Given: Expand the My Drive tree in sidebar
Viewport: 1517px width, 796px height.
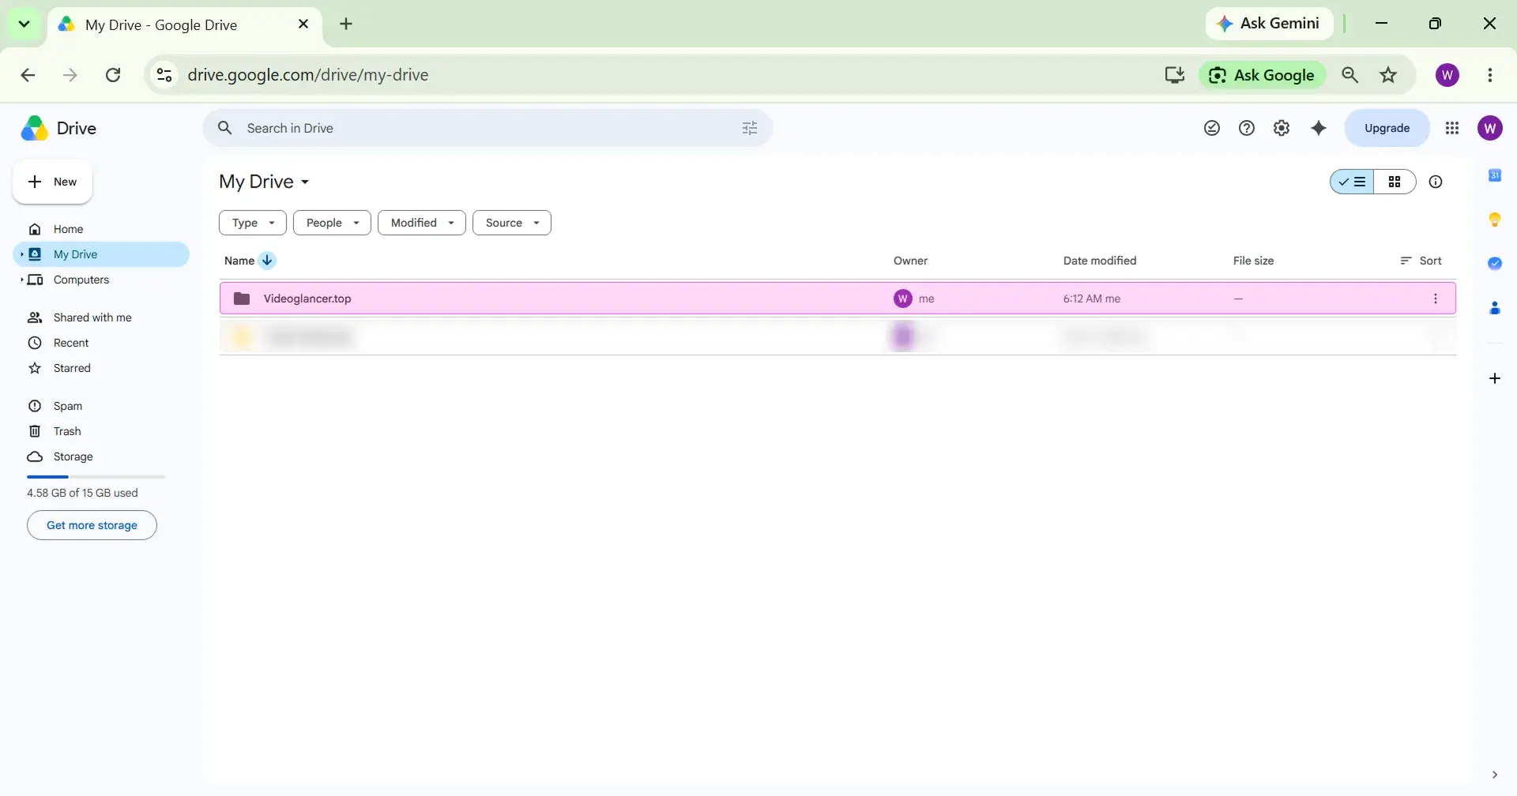Looking at the screenshot, I should click(x=21, y=254).
